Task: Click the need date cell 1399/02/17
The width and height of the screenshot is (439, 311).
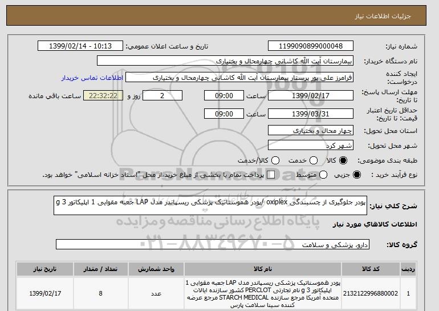Action: tap(45, 293)
